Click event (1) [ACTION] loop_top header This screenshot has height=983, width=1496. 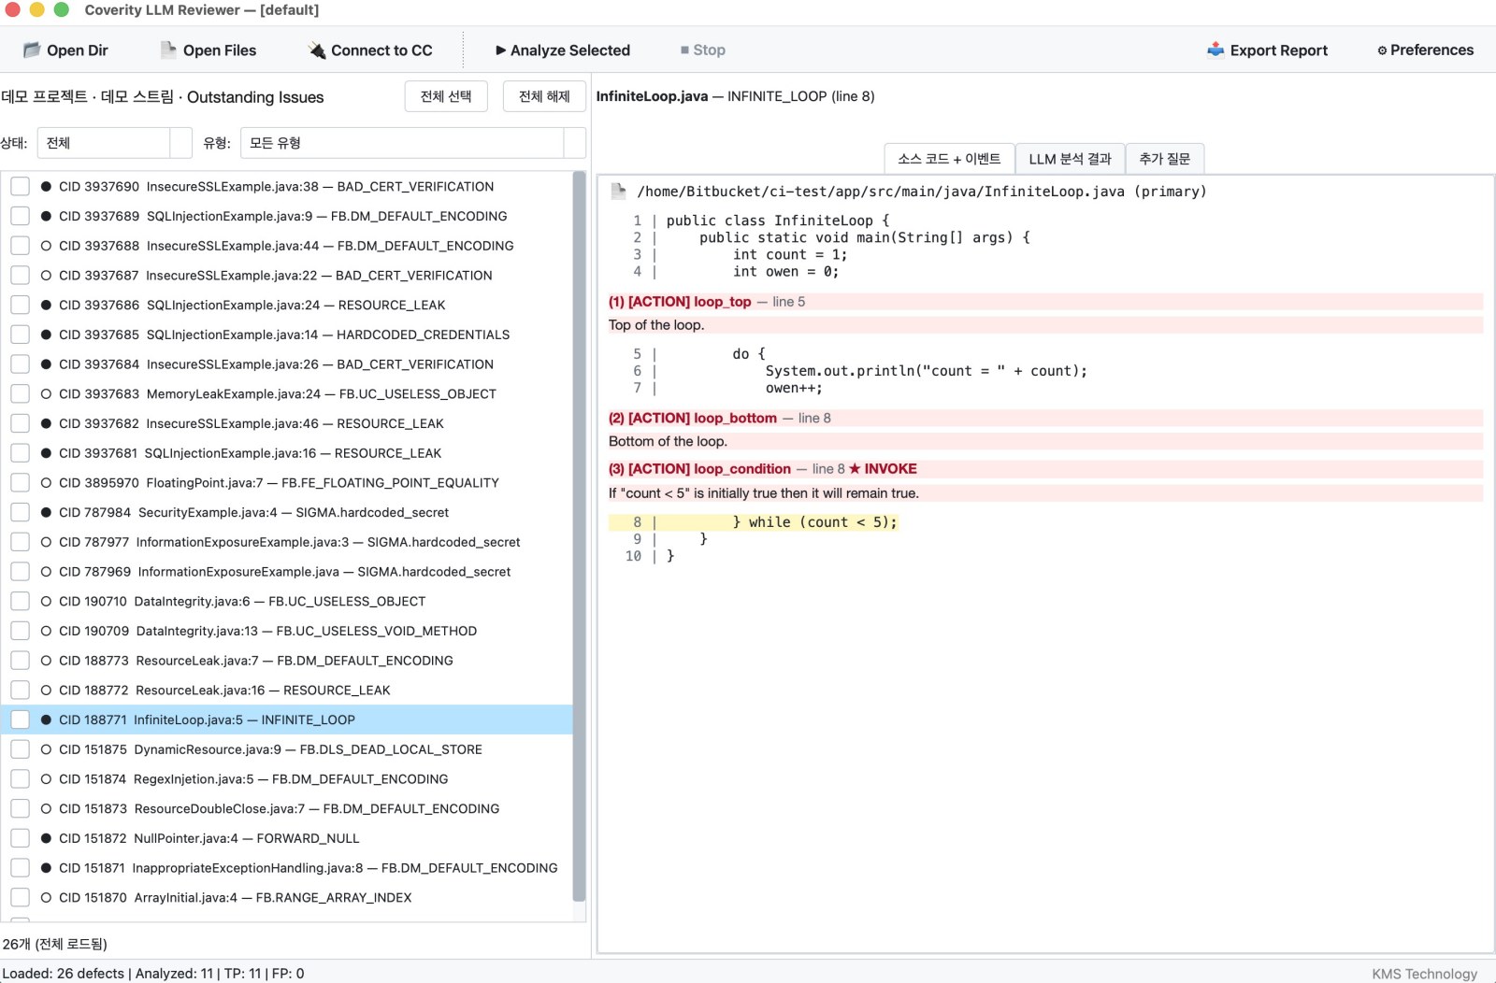coord(1045,302)
